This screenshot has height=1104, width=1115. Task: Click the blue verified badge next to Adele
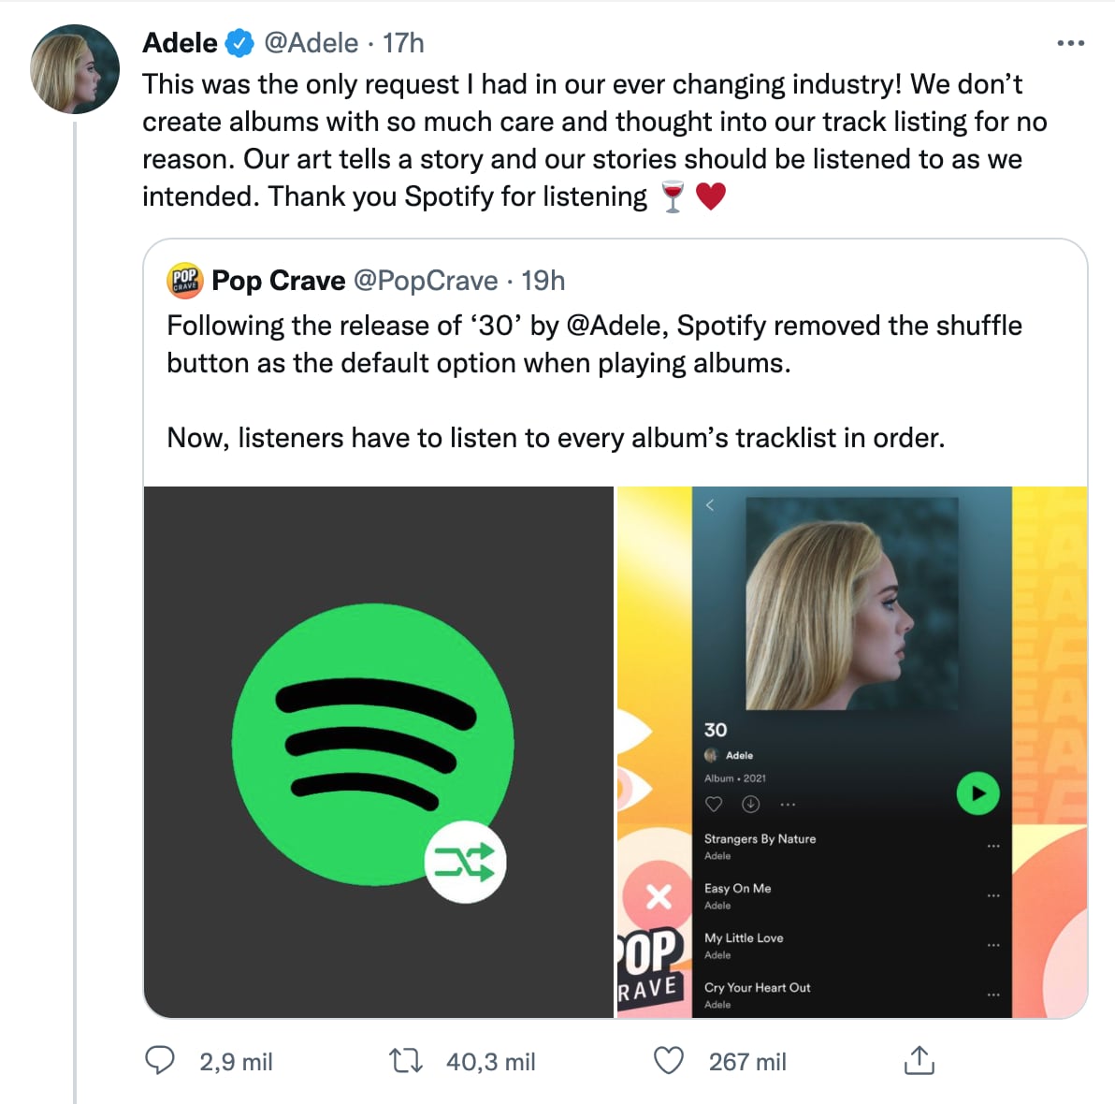coord(241,43)
